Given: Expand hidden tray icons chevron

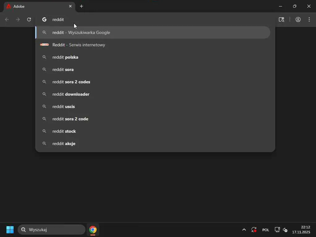Looking at the screenshot, I should [x=244, y=230].
